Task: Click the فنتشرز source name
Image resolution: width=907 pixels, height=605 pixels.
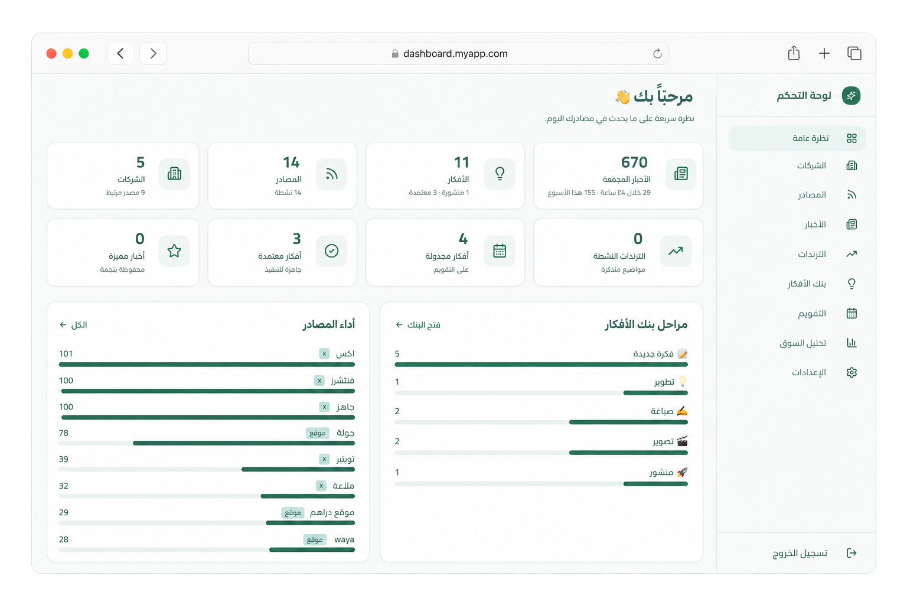Action: coord(342,380)
